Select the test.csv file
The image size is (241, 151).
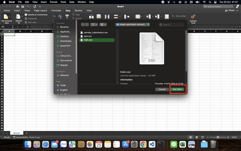[88, 36]
